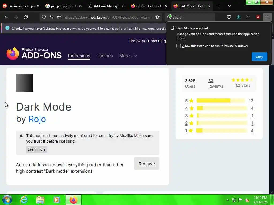Open site permissions icon in address bar

(59, 17)
